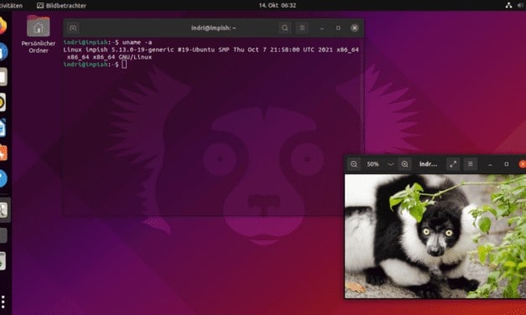Viewport: 526px width, 315px height.
Task: Minimize the terminal window
Action: [322, 28]
